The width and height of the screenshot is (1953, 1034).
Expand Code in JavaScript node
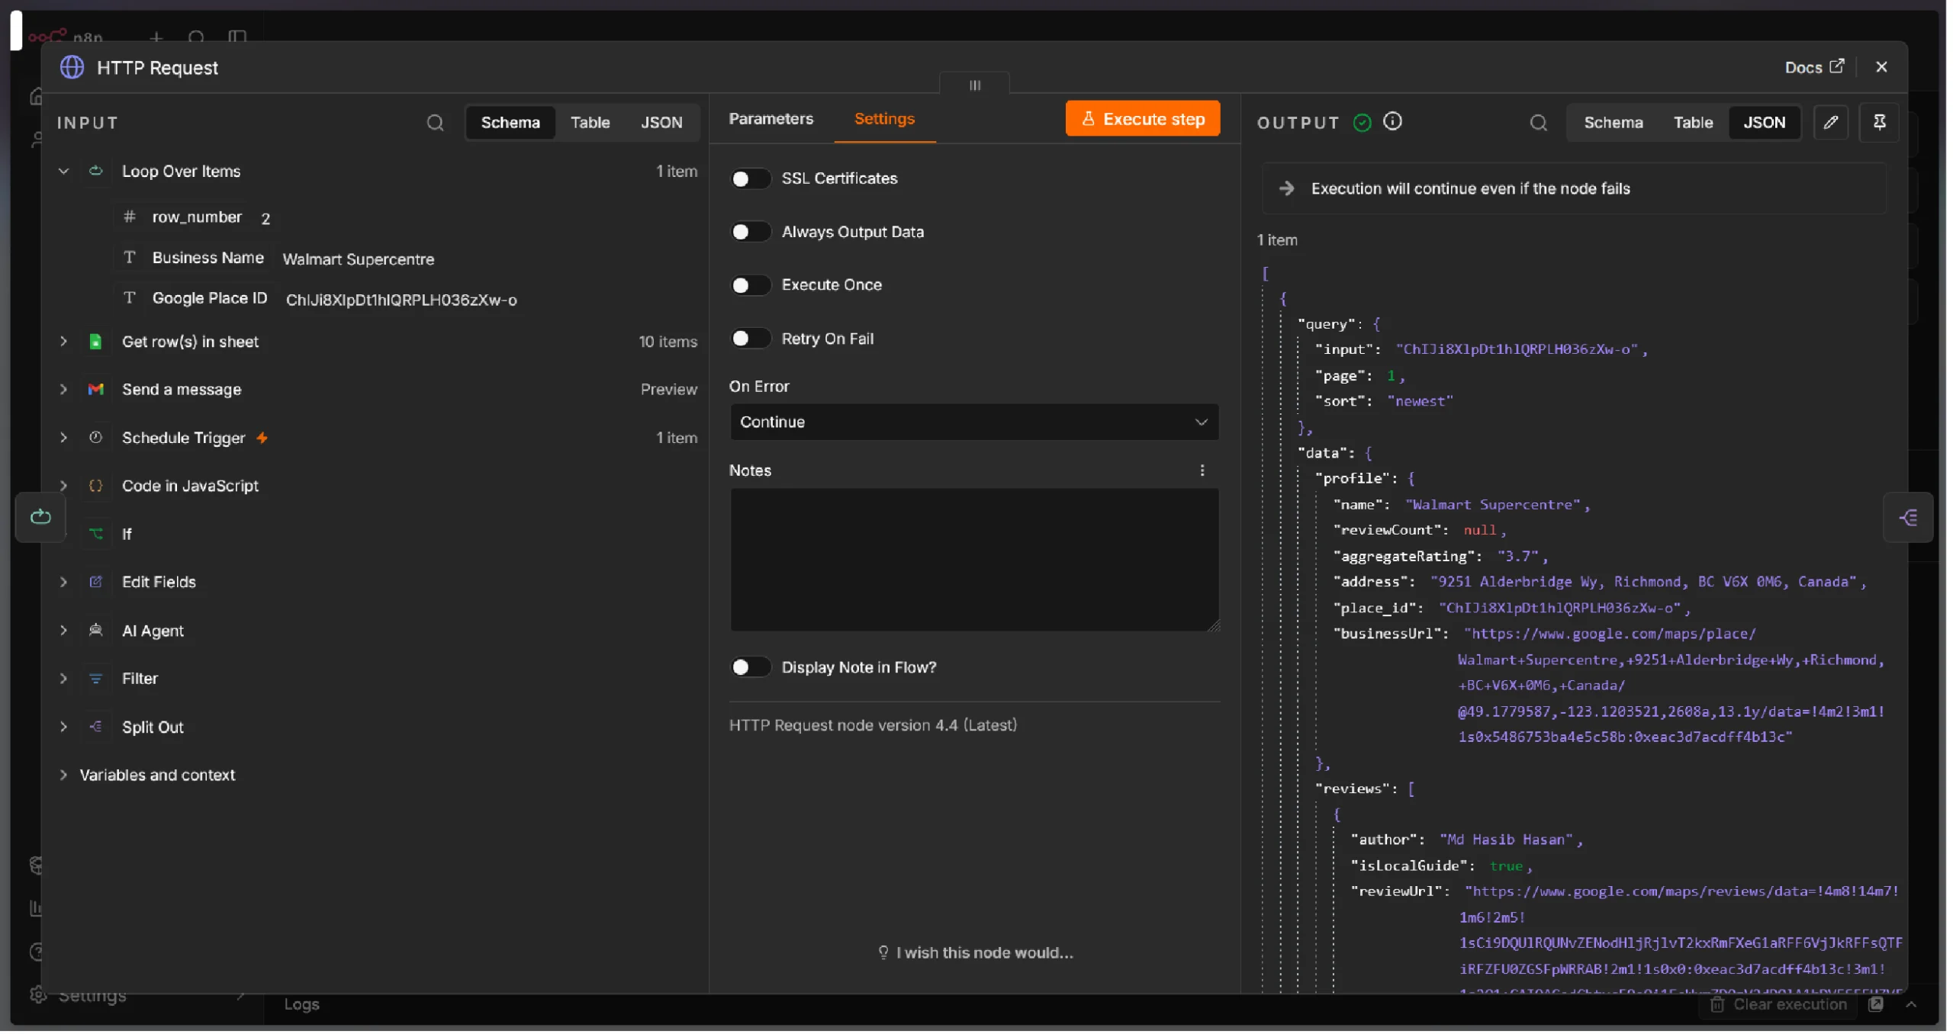click(63, 486)
